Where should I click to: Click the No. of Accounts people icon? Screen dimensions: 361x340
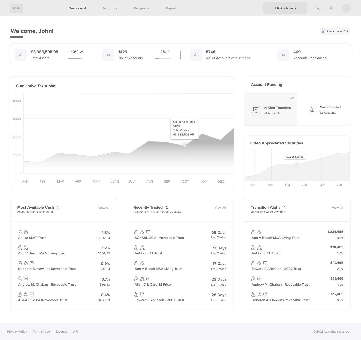coord(108,55)
